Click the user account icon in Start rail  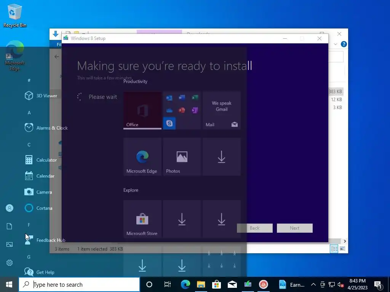pos(10,208)
